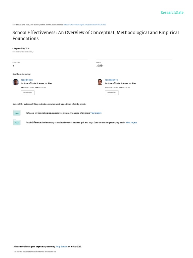Click Josip Burusic's 94 publications stat

coord(27,87)
